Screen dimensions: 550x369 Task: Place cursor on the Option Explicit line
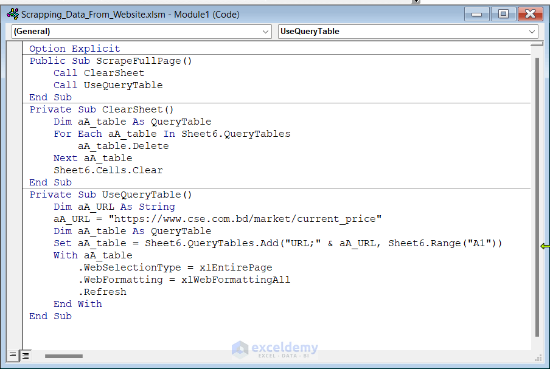[x=74, y=49]
